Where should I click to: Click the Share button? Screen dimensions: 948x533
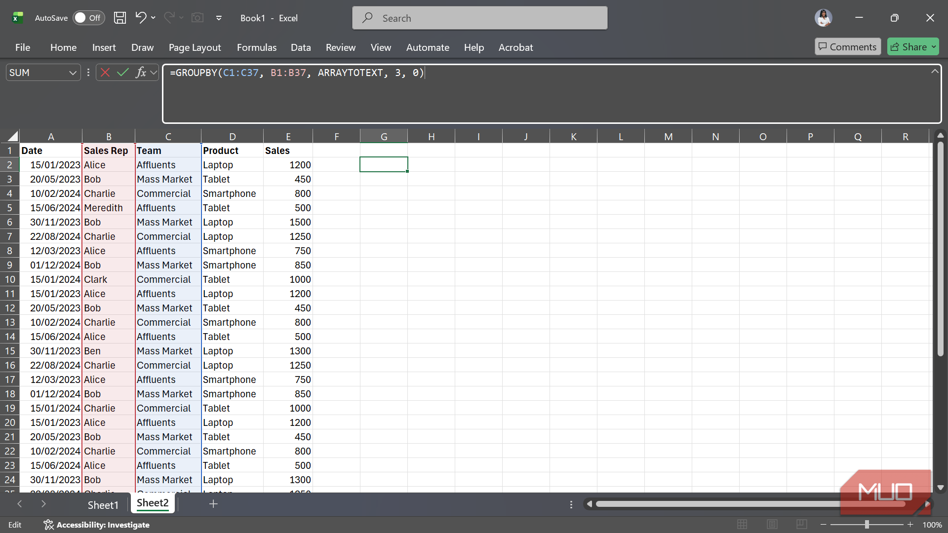point(913,47)
